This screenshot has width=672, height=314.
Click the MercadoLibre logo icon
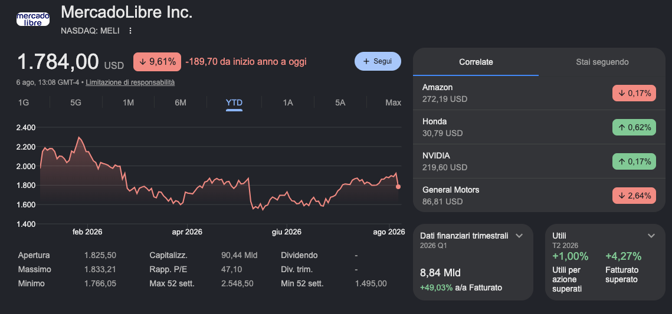(x=33, y=19)
